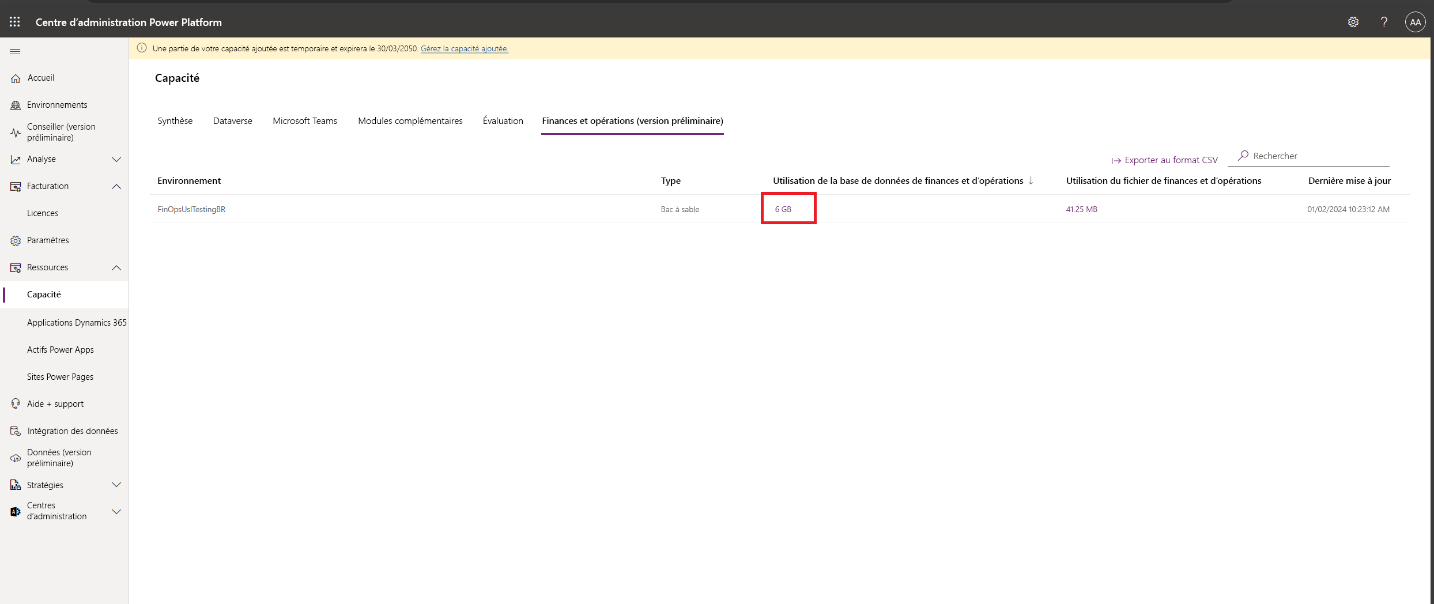
Task: Switch to the Microsoft Teams tab
Action: (305, 121)
